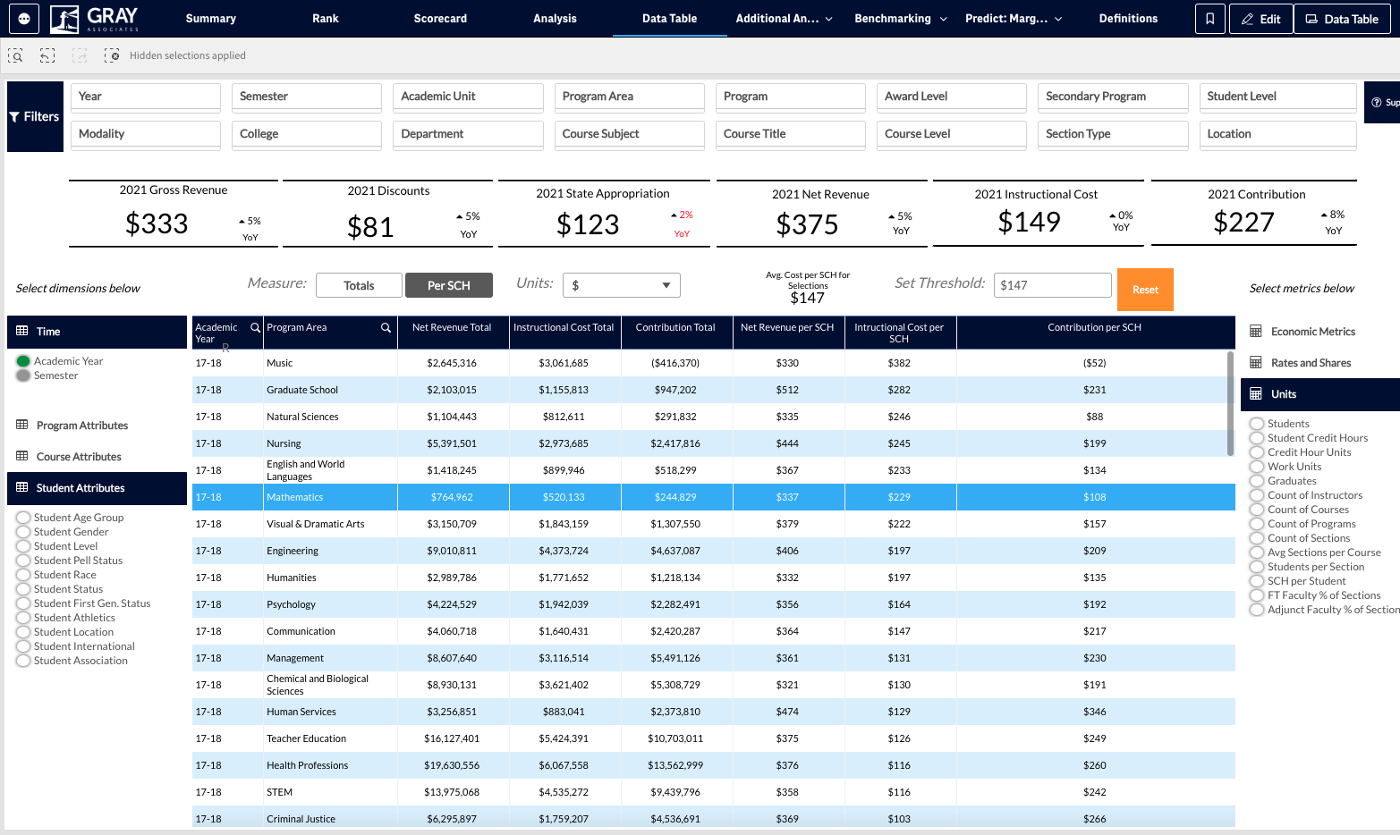
Task: Select the Students unit metric
Action: 1257,424
